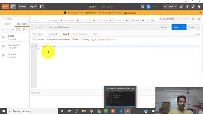Open collections sort icon in sidebar
The height and width of the screenshot is (114, 203).
[25, 30]
